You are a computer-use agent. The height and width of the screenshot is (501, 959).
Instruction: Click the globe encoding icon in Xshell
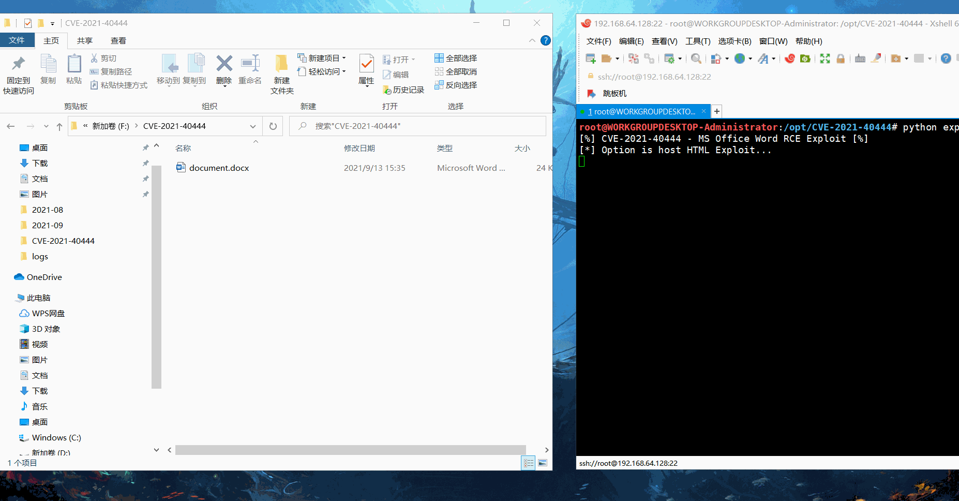point(740,58)
